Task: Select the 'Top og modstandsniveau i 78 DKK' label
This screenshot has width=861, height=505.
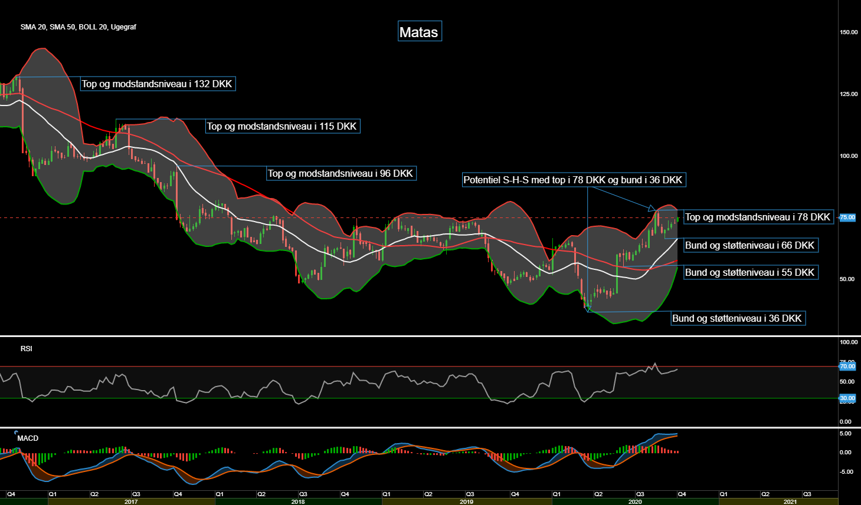Action: coord(758,217)
